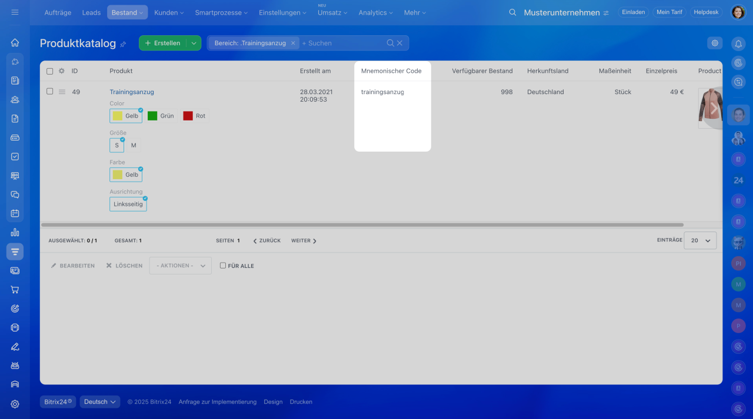Open the Trainingsanzug product link
The width and height of the screenshot is (753, 419).
pos(132,92)
